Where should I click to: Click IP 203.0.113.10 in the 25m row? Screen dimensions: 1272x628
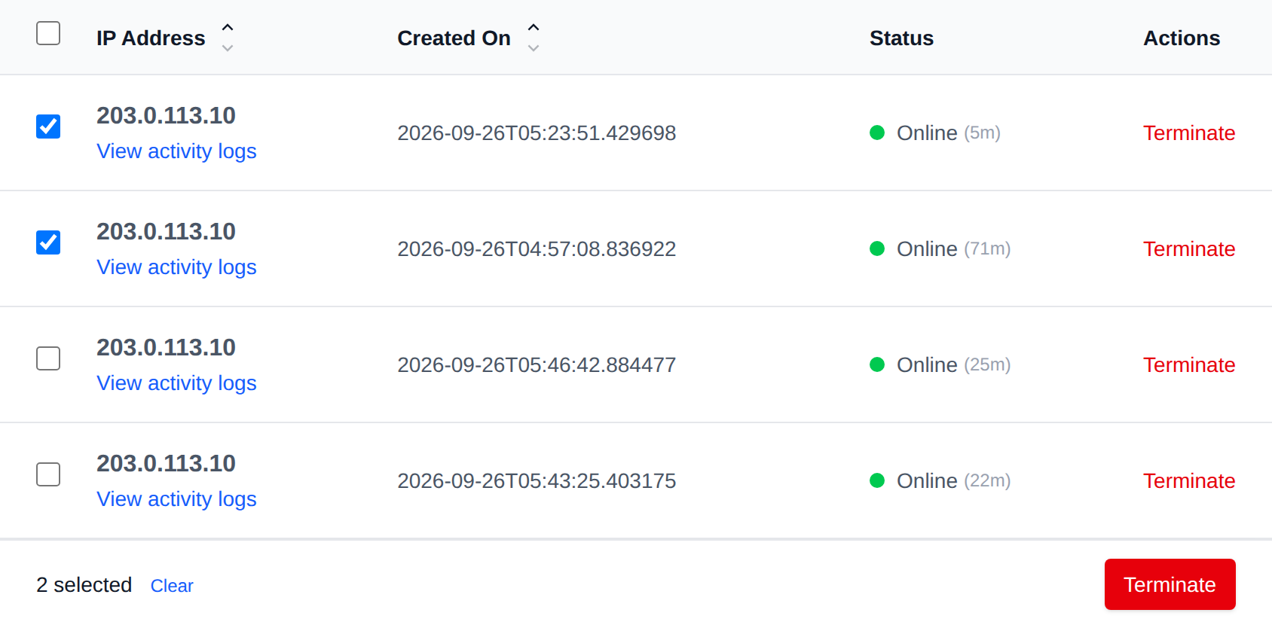tap(166, 347)
